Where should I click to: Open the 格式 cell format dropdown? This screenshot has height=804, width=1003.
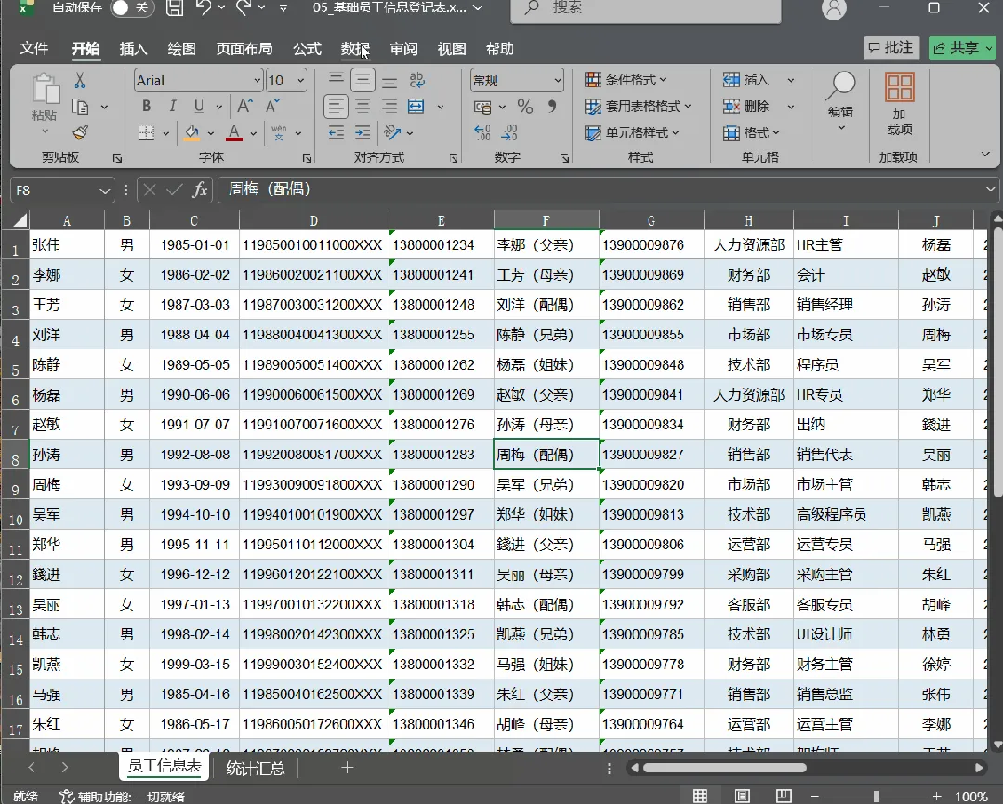pos(752,133)
